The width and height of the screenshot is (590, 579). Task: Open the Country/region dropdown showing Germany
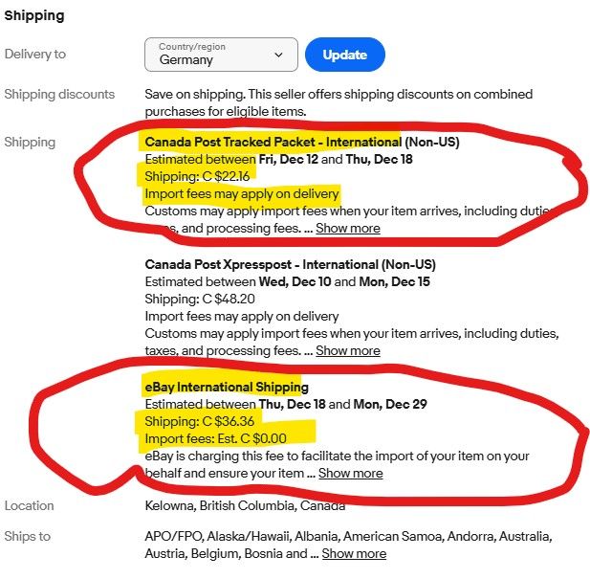pyautogui.click(x=221, y=55)
